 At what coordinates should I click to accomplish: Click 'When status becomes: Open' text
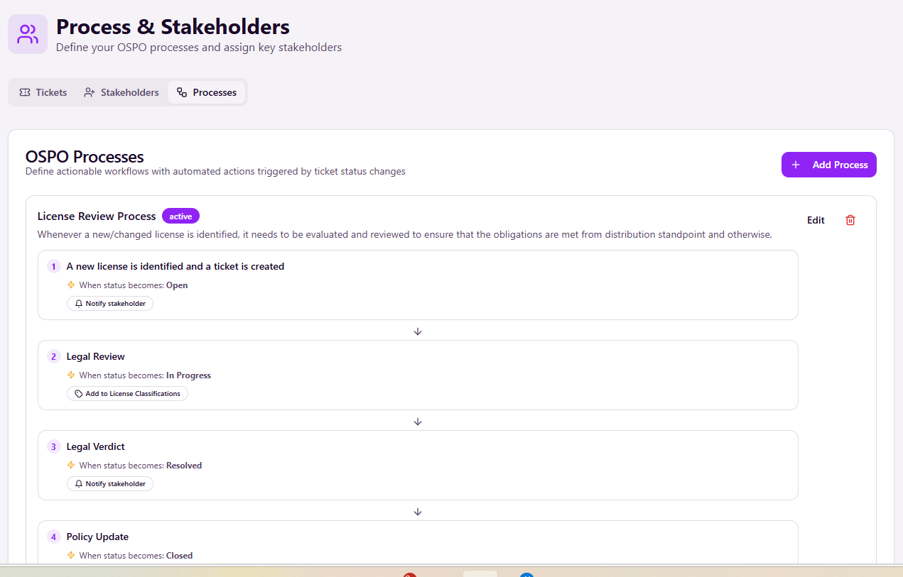[134, 285]
